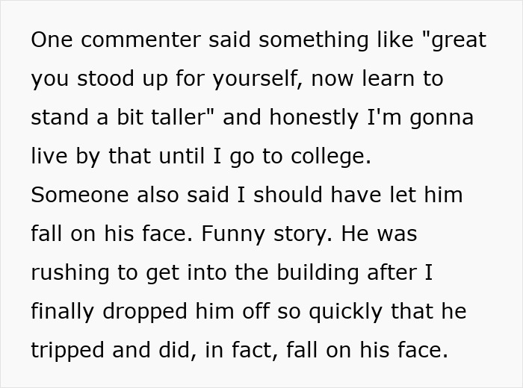
Task: Click the word "finally"
Action: click(x=63, y=312)
